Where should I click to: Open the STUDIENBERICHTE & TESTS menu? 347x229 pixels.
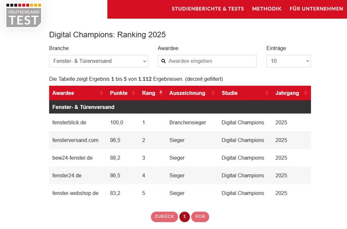(x=207, y=9)
